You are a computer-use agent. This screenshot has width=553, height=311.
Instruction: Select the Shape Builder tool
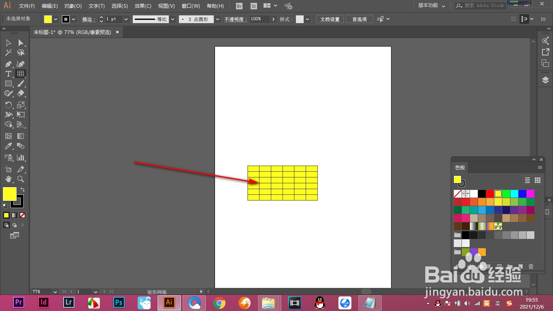point(8,124)
